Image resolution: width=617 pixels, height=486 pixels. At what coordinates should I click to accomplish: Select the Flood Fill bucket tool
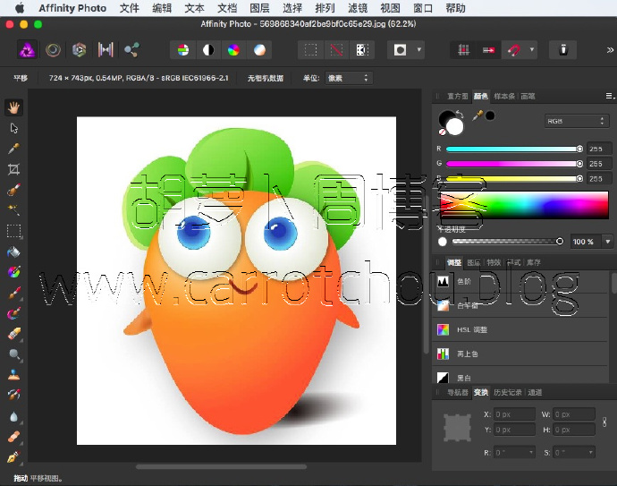tap(13, 252)
